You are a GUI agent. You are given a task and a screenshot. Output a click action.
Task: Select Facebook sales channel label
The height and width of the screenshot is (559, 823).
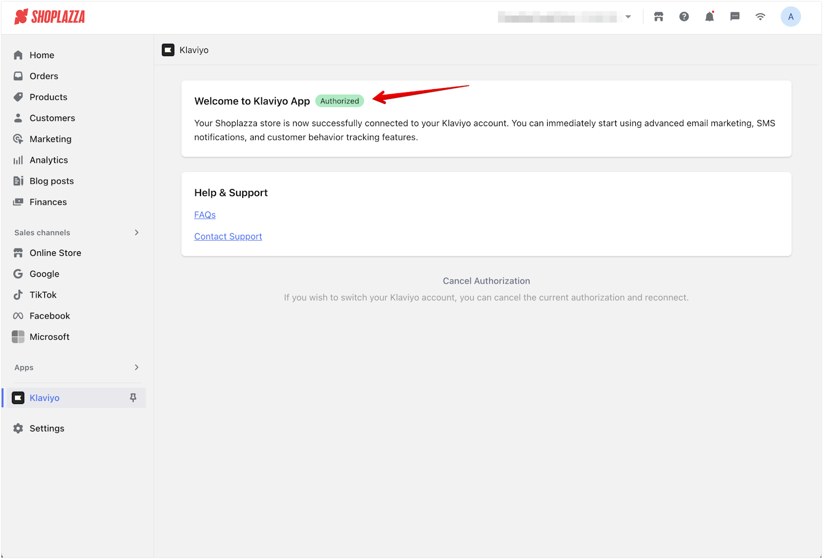pos(49,316)
